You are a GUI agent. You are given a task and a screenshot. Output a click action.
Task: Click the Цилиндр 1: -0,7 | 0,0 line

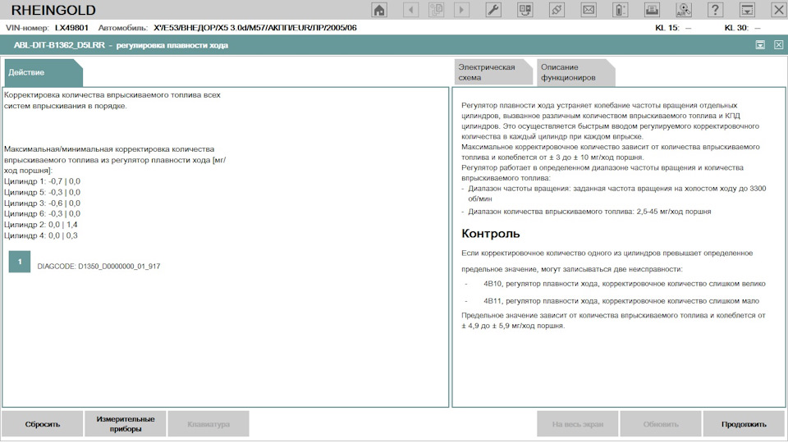click(x=42, y=181)
